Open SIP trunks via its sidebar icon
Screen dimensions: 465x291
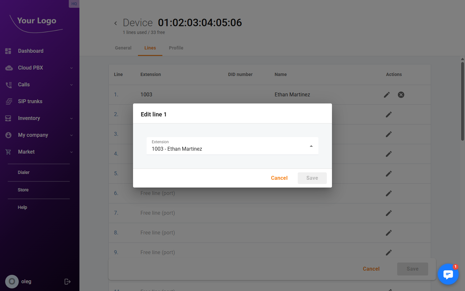tap(8, 101)
